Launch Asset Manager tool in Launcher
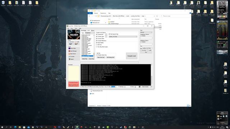The width and height of the screenshot is (230, 129). coord(74,51)
